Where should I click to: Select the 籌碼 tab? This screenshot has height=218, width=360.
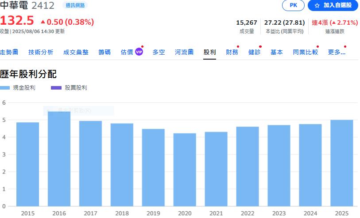(105, 52)
